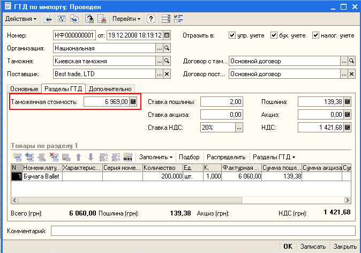Switch to the Основные tab
This screenshot has width=361, height=253.
point(24,88)
